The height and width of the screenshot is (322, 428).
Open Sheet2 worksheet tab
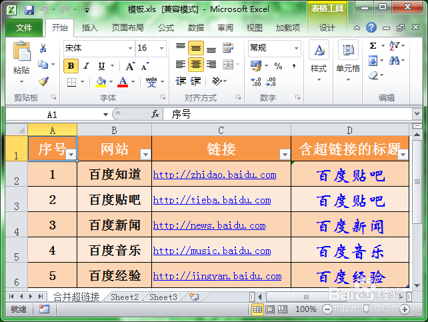point(125,297)
